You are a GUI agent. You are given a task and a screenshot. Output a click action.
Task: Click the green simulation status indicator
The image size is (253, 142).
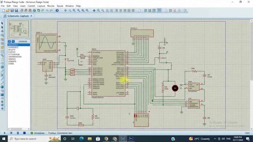click(32, 133)
